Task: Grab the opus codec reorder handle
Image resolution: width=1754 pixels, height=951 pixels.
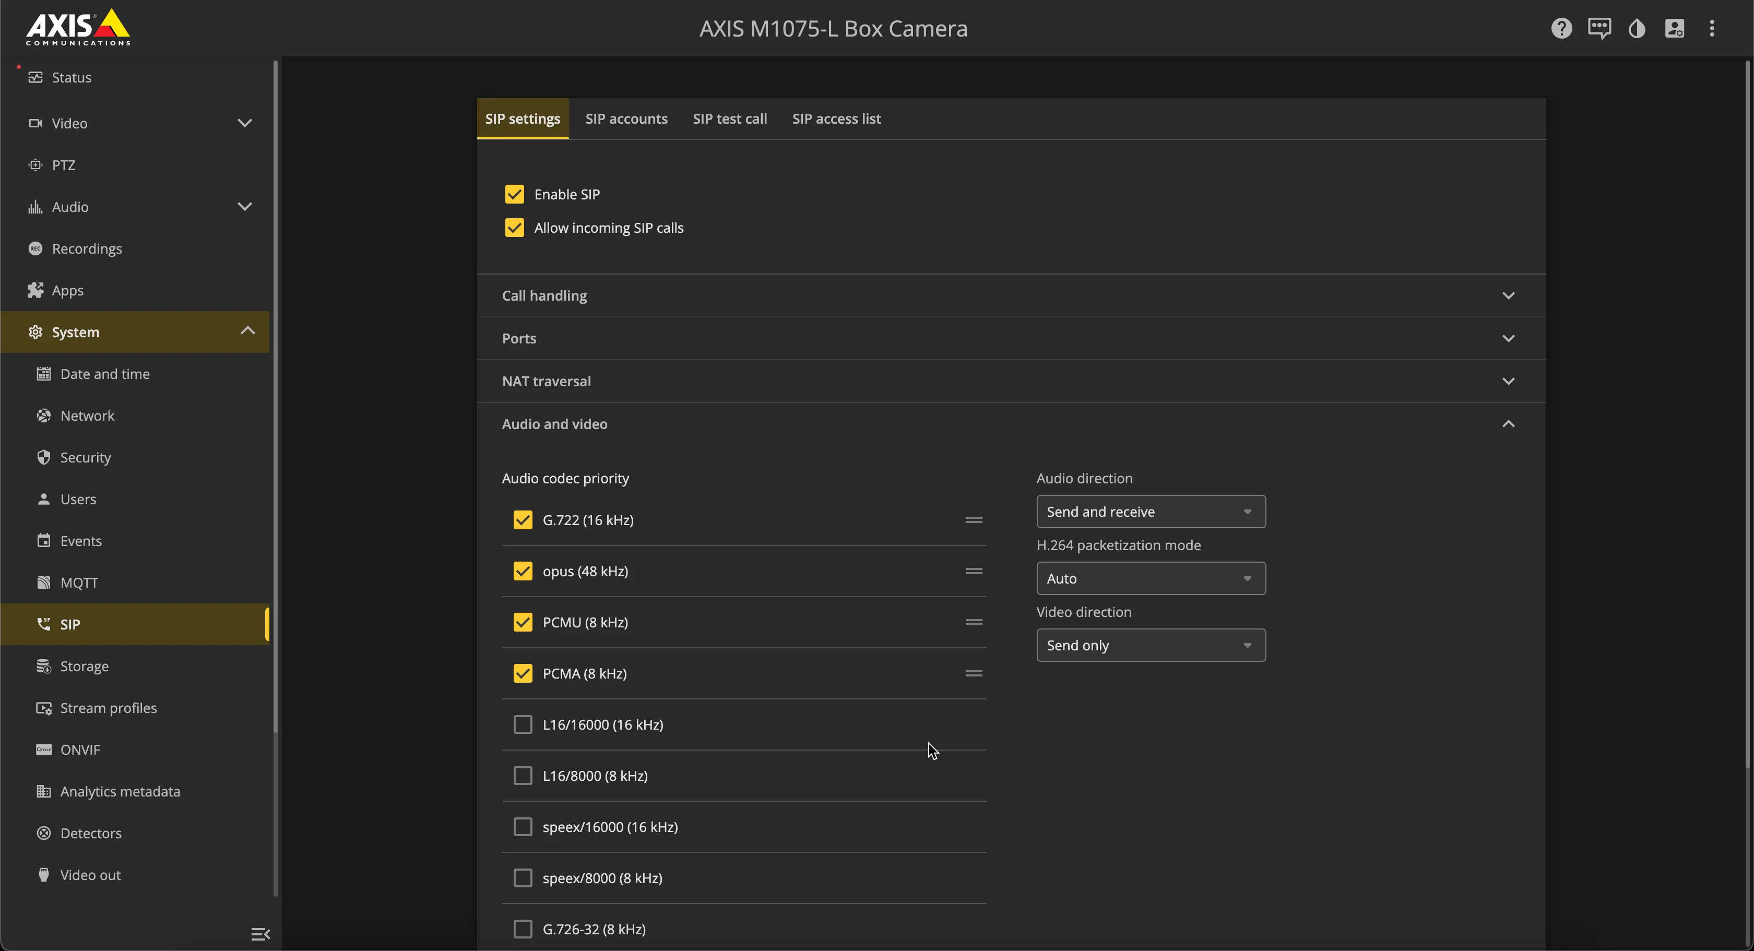Action: pos(974,571)
